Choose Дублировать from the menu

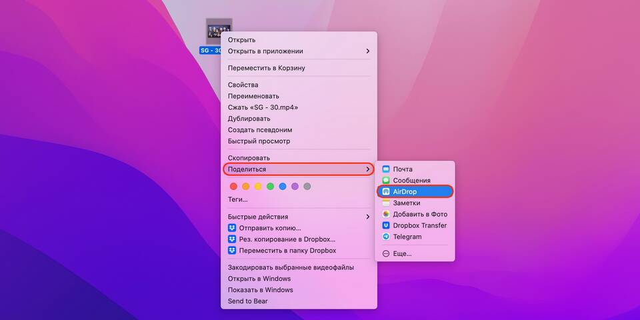299,119
